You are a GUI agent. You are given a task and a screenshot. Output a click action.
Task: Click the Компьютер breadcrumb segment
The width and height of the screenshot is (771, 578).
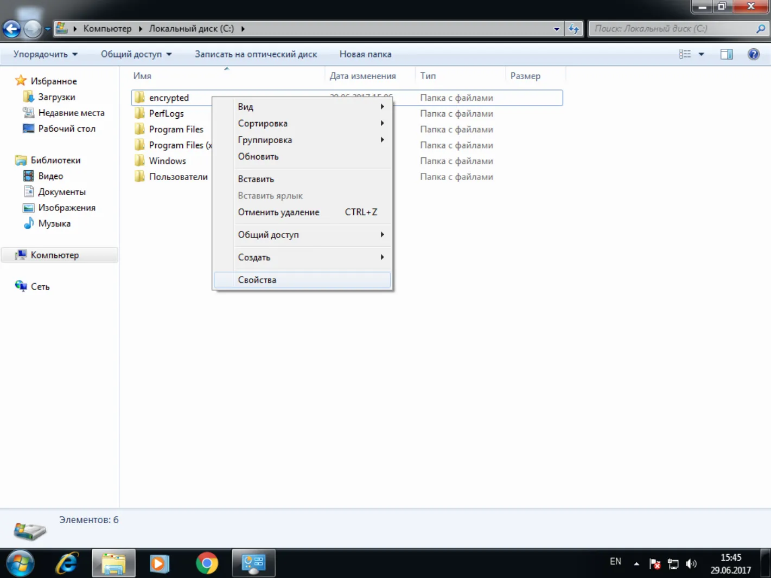pos(107,29)
